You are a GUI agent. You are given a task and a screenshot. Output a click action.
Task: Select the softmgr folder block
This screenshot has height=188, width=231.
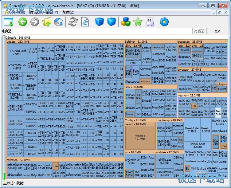(145, 81)
